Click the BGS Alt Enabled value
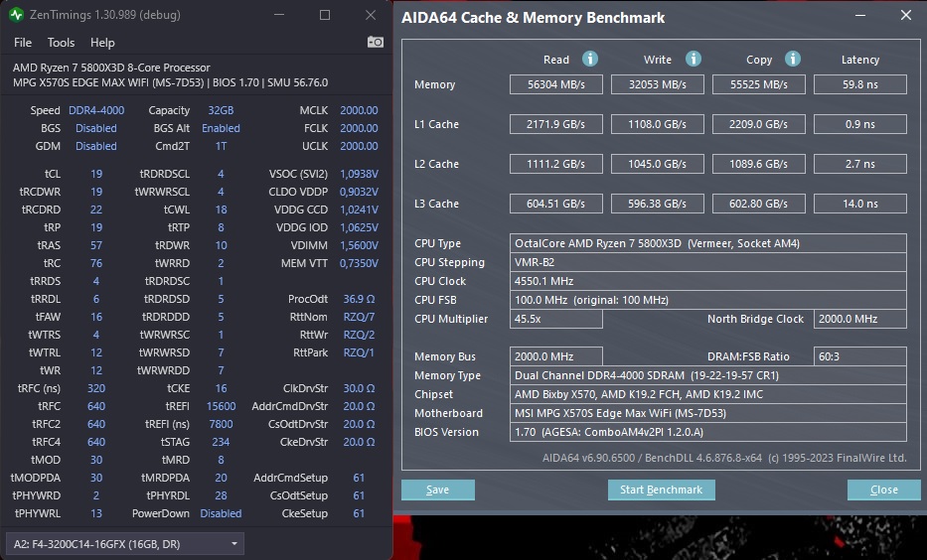Viewport: 927px width, 560px height. 221,128
